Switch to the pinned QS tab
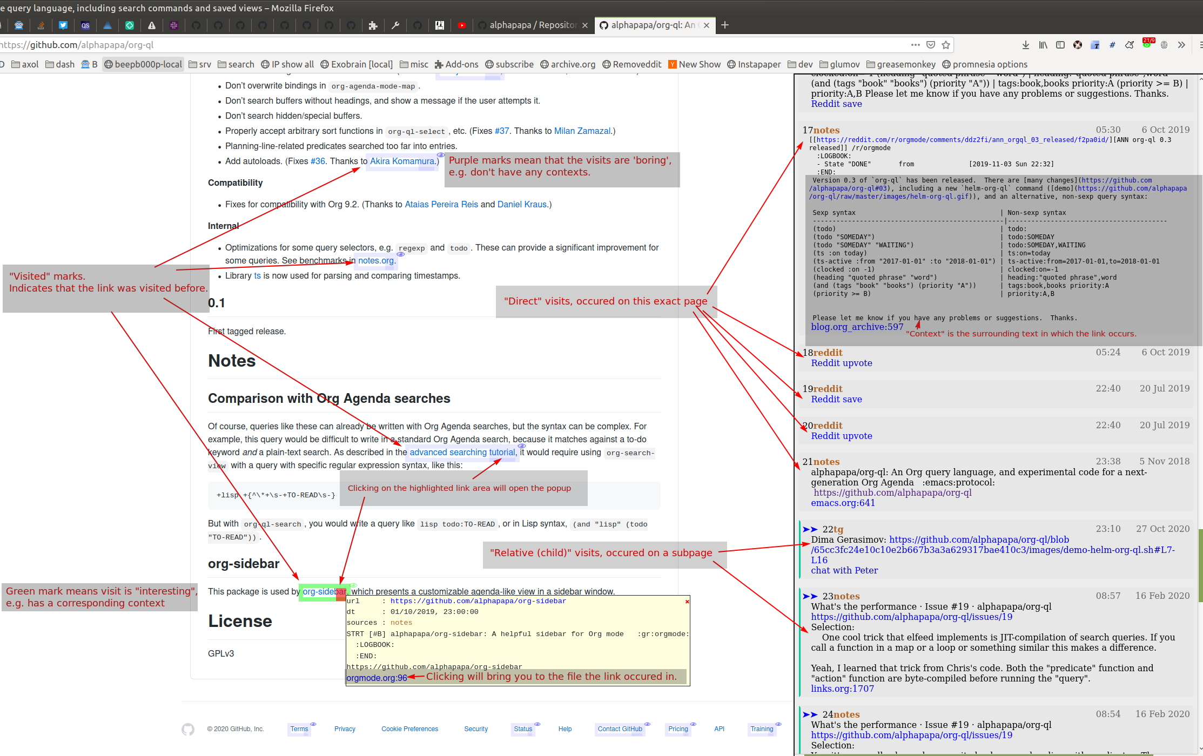Image resolution: width=1203 pixels, height=756 pixels. click(x=85, y=25)
